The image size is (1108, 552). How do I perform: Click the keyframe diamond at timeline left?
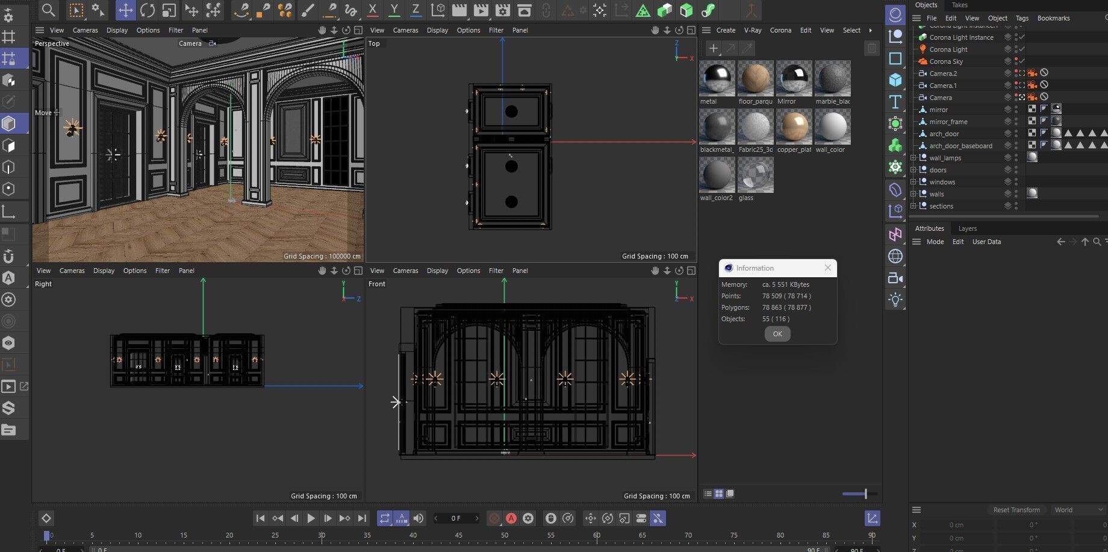tap(46, 518)
